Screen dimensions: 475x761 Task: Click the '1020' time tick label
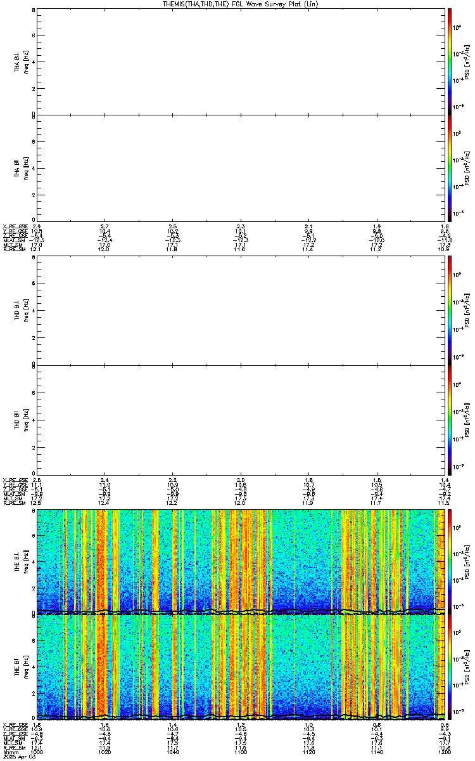point(104,753)
